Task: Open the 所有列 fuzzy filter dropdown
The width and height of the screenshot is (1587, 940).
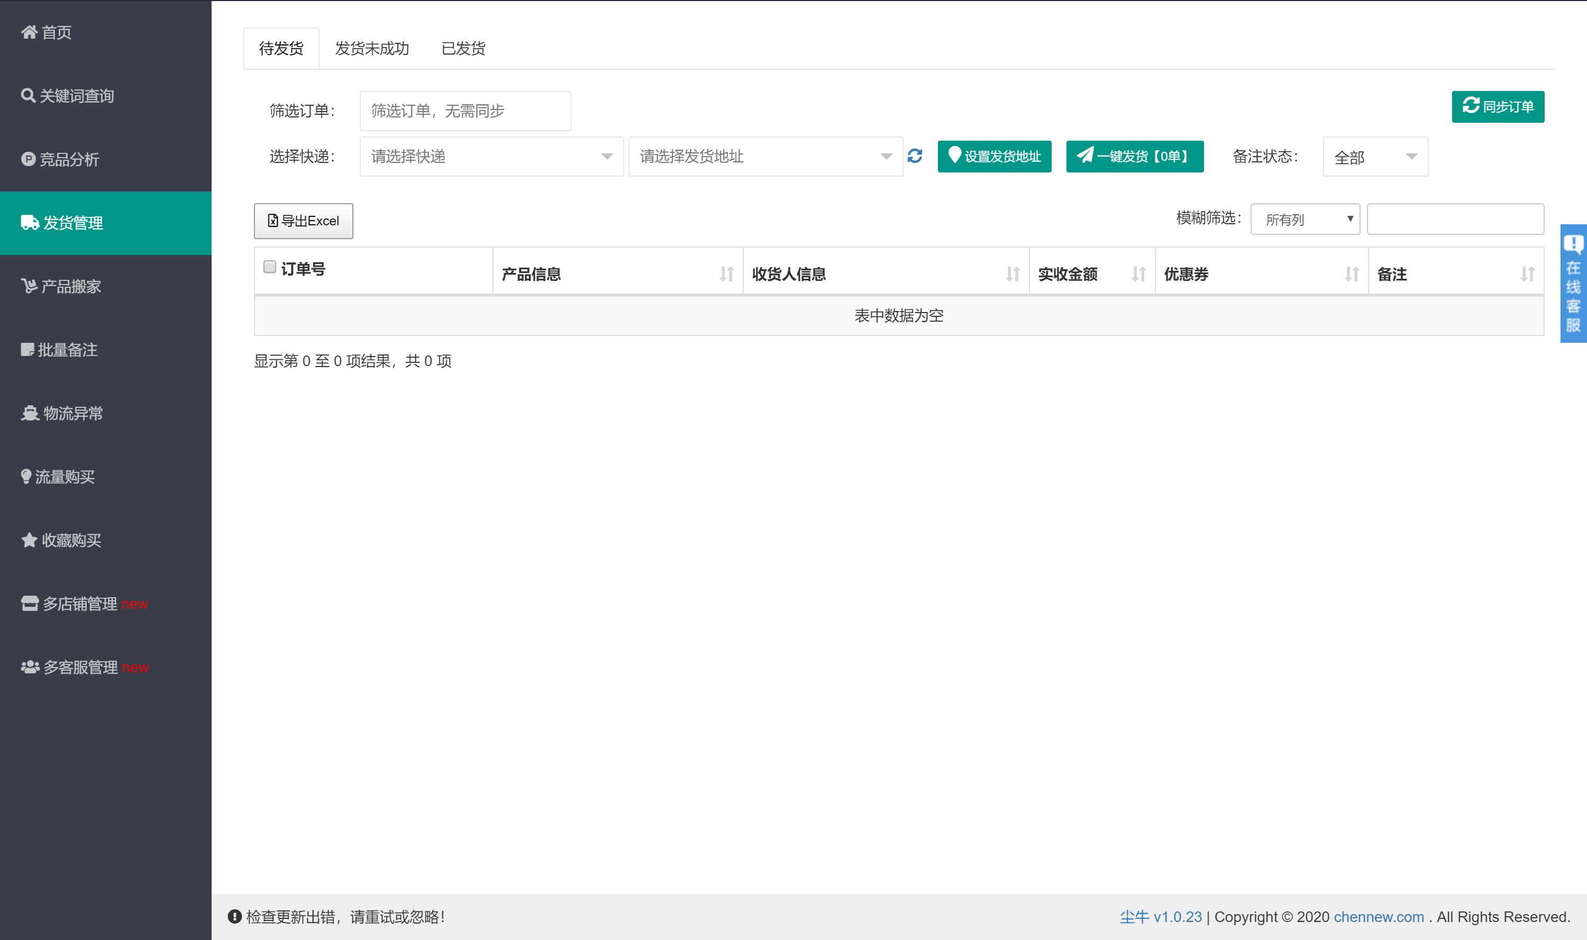Action: coord(1305,219)
